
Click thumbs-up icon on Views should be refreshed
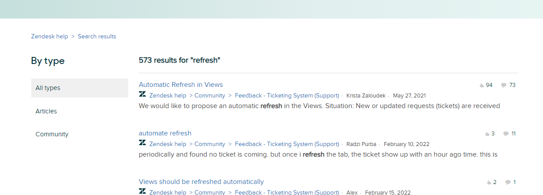pyautogui.click(x=489, y=183)
